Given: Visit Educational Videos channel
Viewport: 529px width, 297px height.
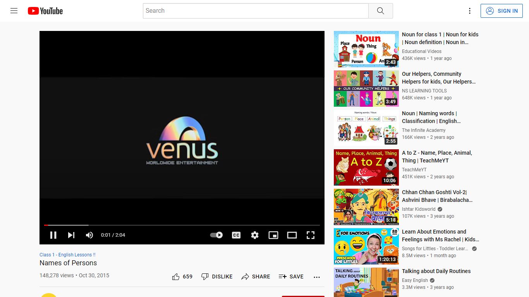Looking at the screenshot, I should (422, 51).
